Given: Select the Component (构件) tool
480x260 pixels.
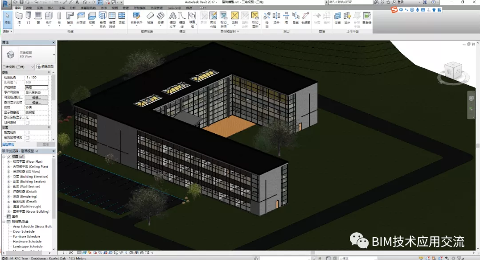Looking at the screenshot, I should pyautogui.click(x=49, y=18).
